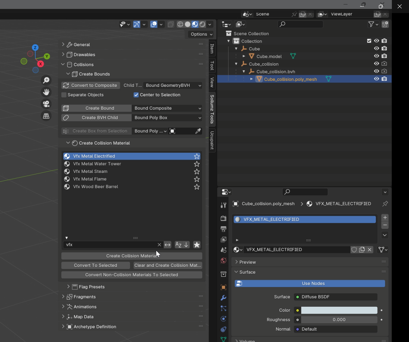Enable the Separate Objects checkbox

click(64, 95)
